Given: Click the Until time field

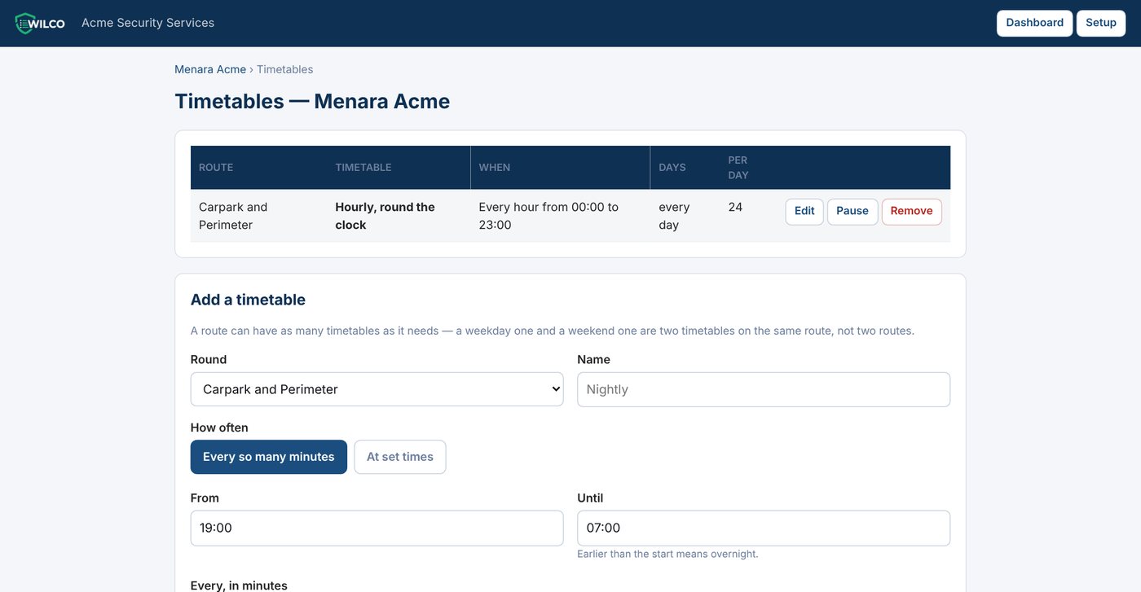Looking at the screenshot, I should click(764, 528).
